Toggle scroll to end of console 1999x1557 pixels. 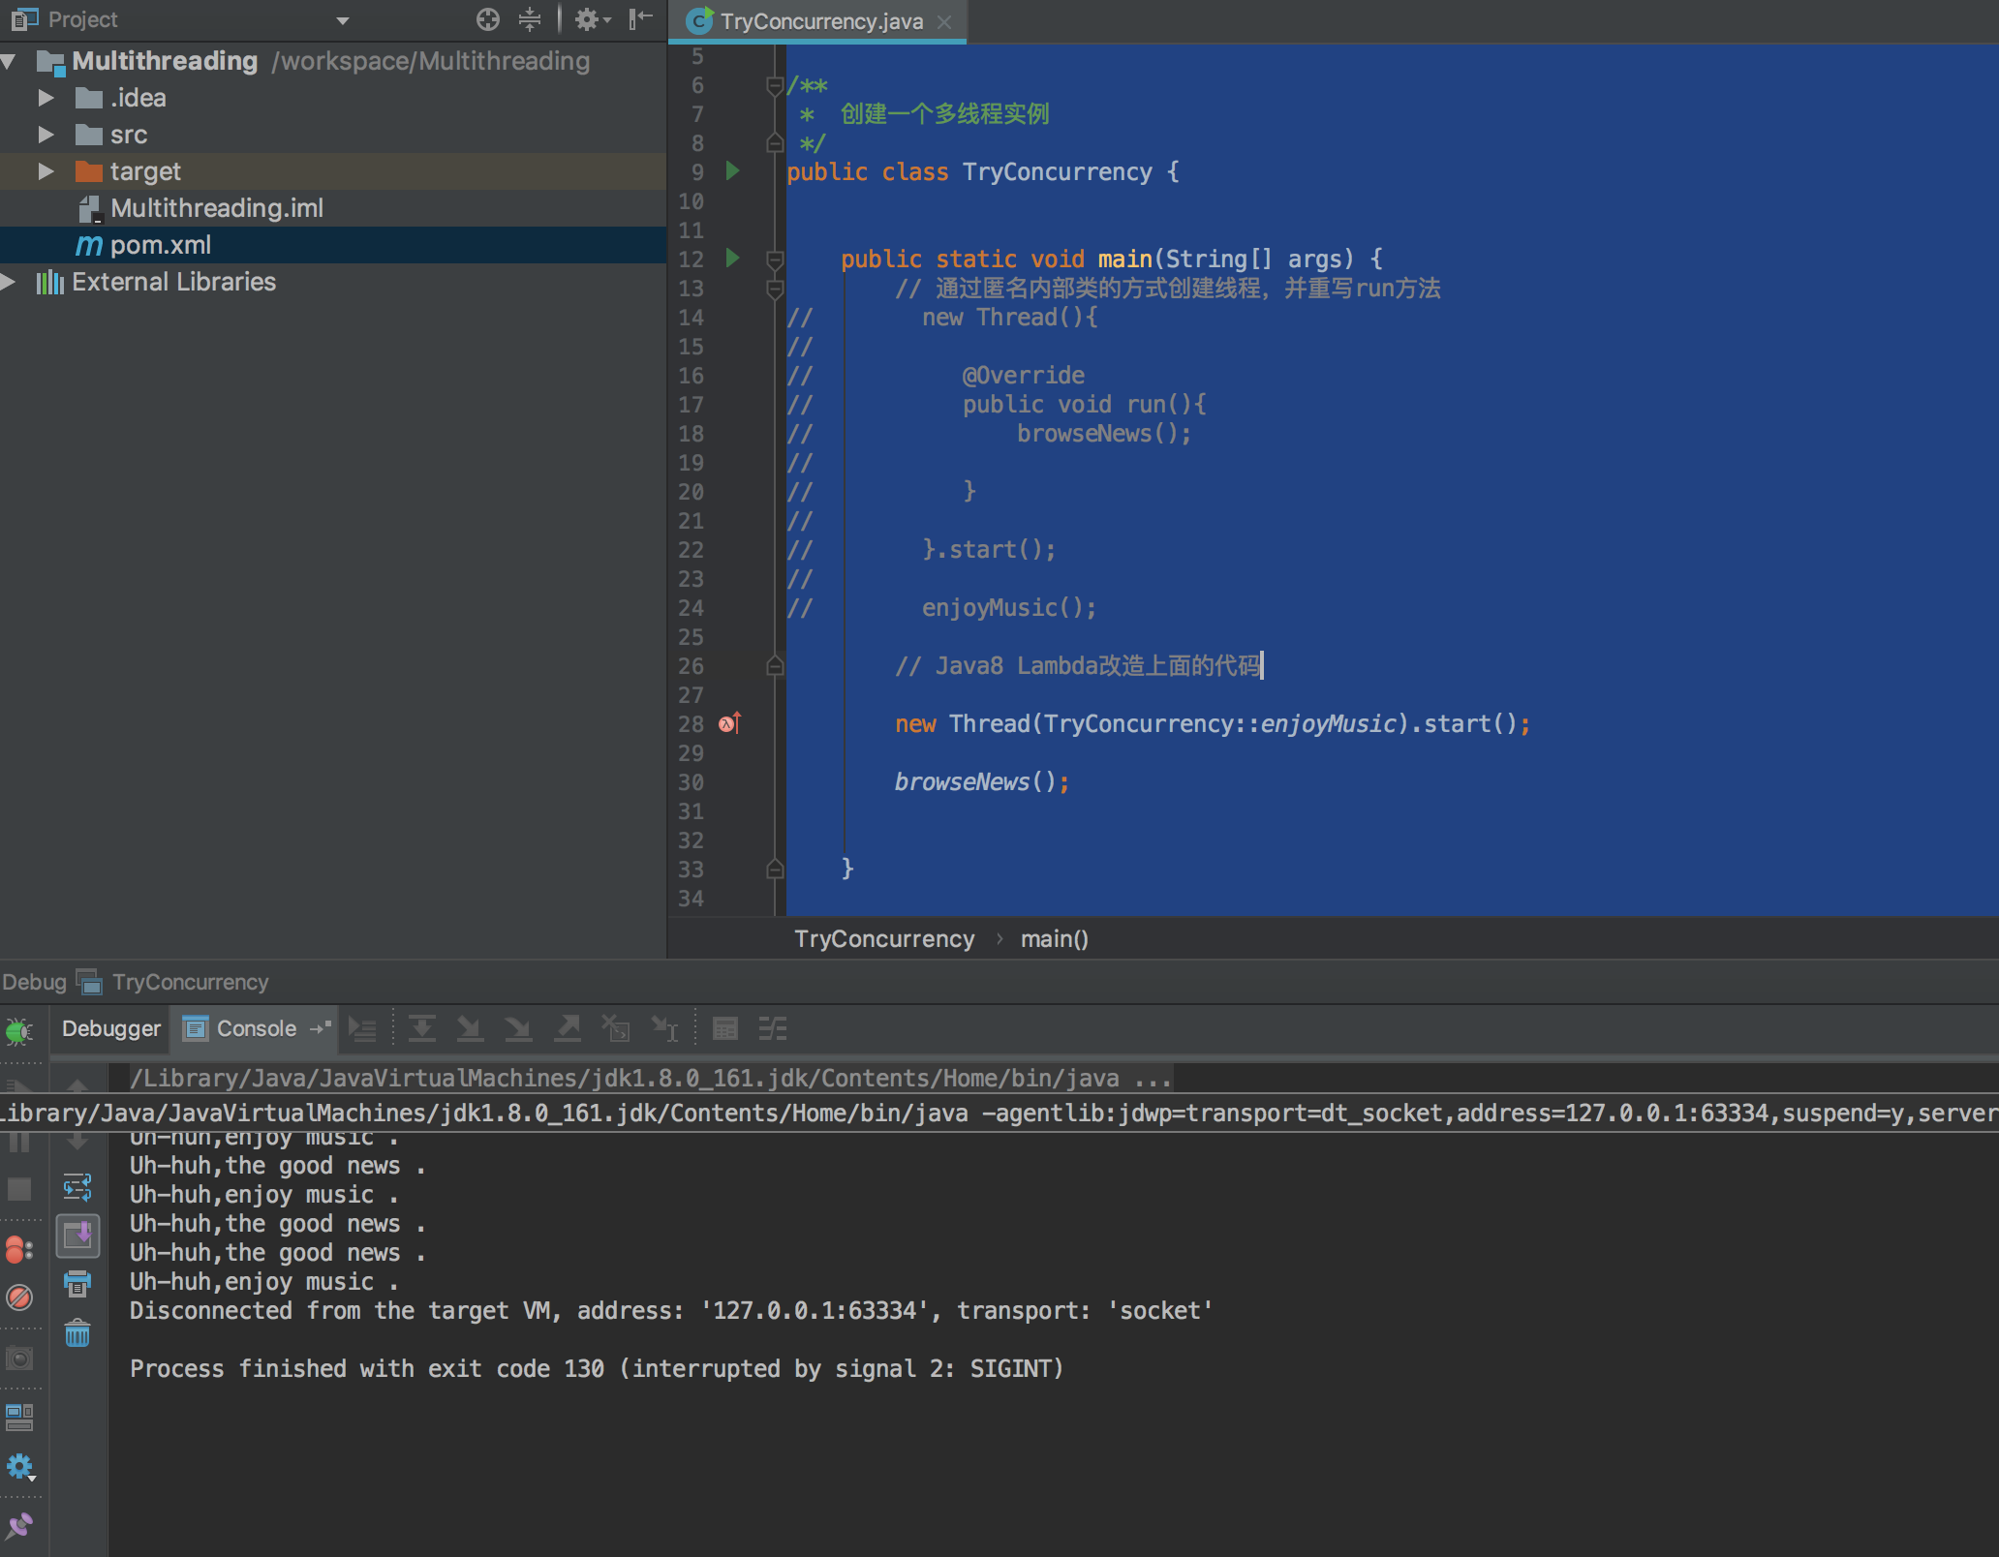(x=77, y=1236)
